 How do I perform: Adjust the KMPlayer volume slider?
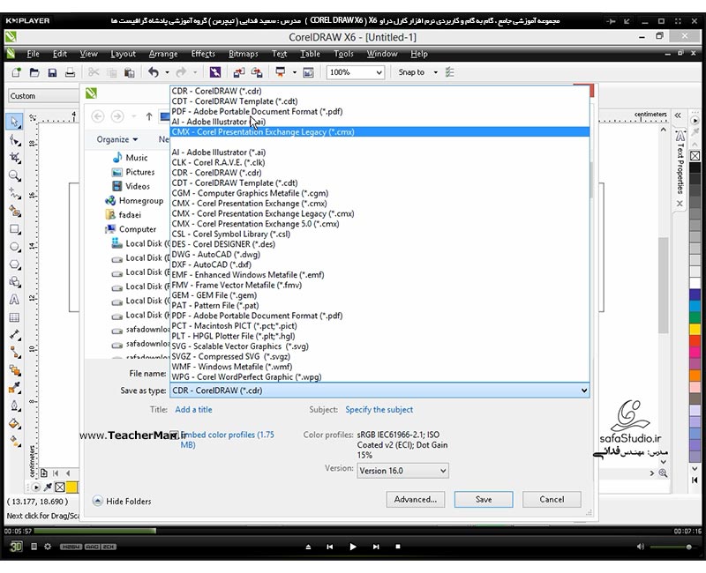671,547
